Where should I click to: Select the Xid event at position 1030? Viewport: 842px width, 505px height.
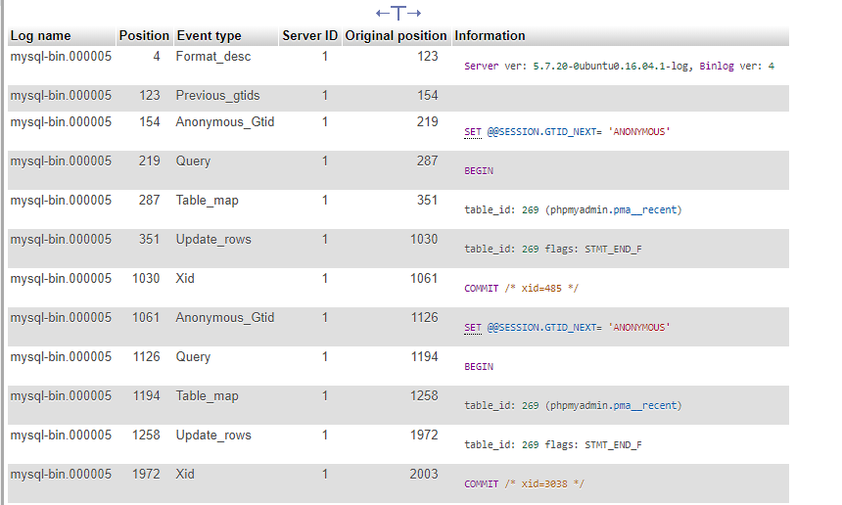(185, 279)
